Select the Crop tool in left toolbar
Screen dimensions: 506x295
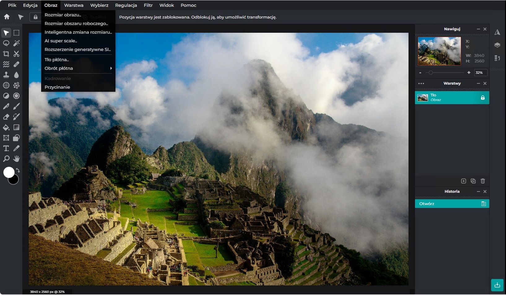(6, 54)
